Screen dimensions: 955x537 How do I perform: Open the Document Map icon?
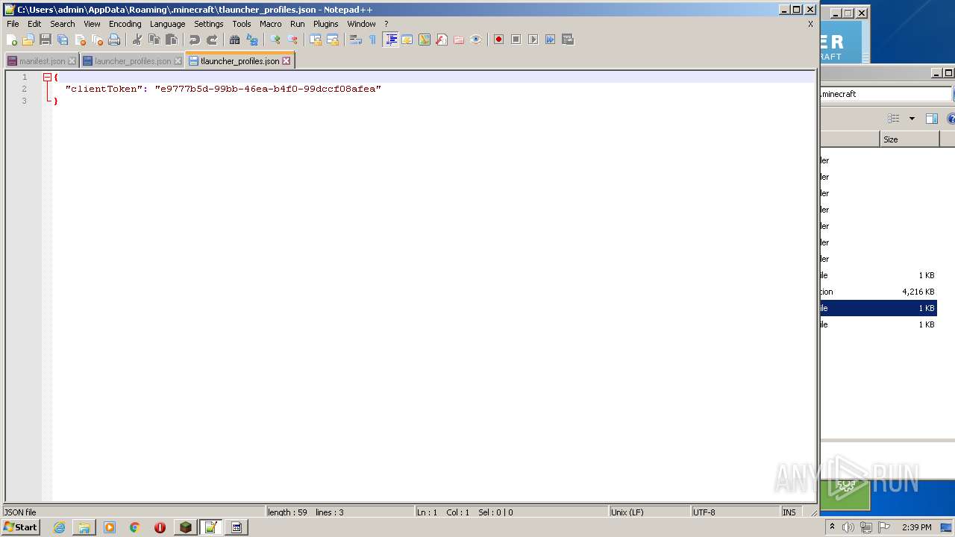tap(425, 40)
